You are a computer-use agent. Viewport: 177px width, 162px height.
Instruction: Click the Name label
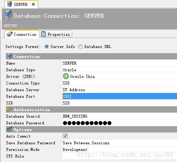pyautogui.click(x=11, y=63)
